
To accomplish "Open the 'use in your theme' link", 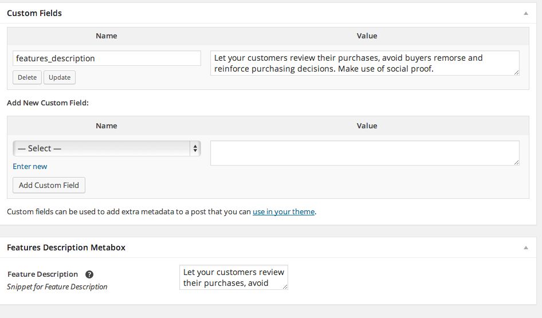I will pos(284,211).
